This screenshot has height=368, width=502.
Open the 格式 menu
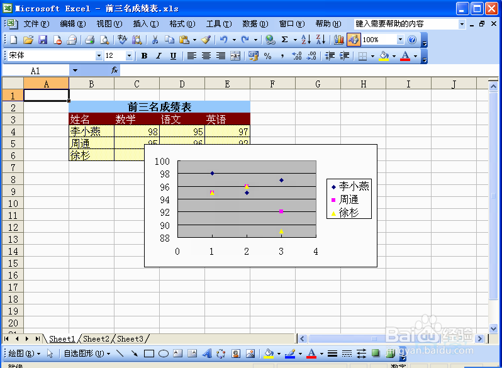click(182, 24)
